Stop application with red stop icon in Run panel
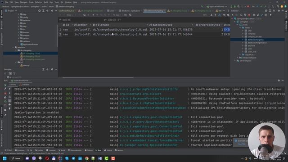Image resolution: width=288 pixels, height=162 pixels. coord(5,94)
